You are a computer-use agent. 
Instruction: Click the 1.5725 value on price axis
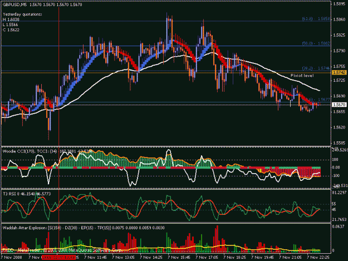339,80
